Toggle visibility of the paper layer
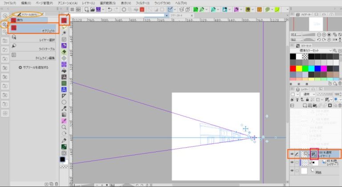 pos(292,171)
